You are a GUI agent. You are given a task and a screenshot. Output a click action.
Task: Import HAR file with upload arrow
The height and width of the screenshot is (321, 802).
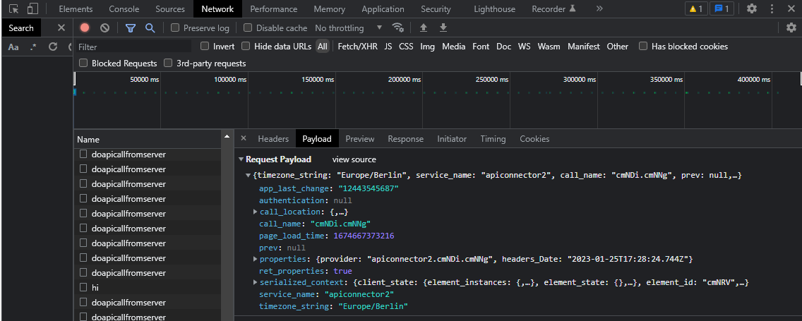click(423, 28)
